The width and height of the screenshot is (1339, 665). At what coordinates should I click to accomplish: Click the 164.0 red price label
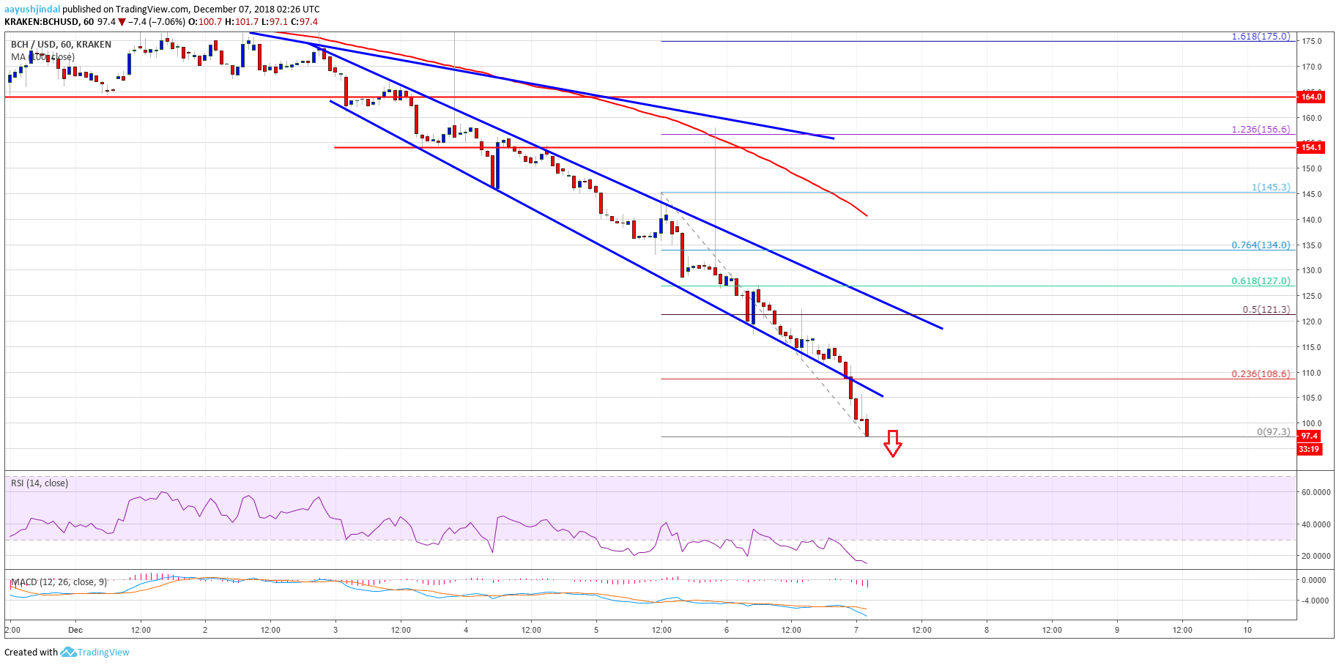[1310, 97]
